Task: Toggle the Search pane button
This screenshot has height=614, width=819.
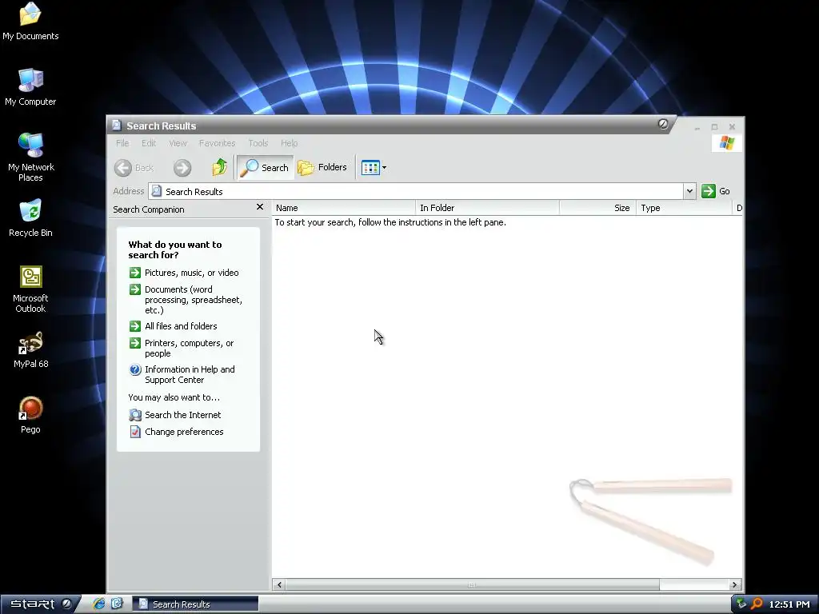Action: (265, 167)
